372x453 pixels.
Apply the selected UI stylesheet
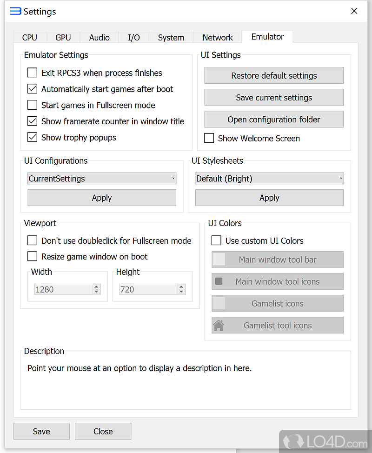(x=269, y=198)
